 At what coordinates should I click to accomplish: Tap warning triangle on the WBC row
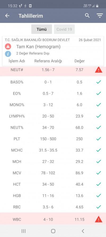click(99, 219)
